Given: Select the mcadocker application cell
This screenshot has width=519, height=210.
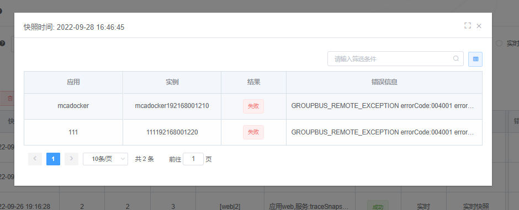Looking at the screenshot, I should pos(73,106).
